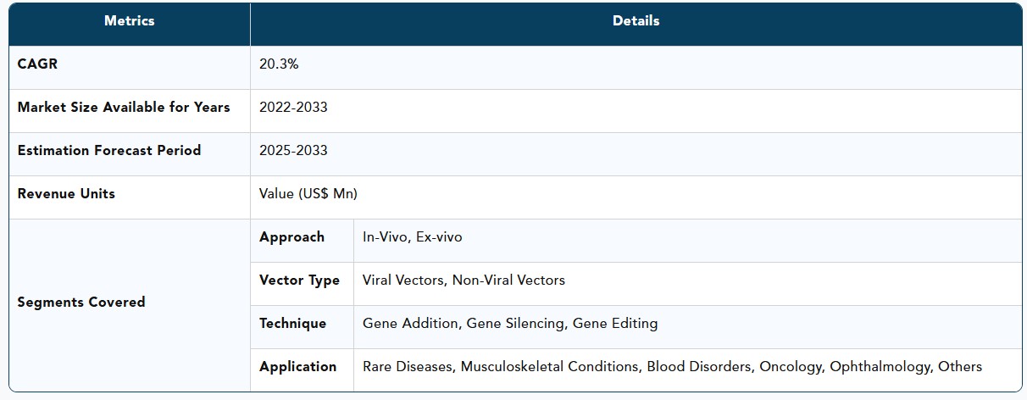Select the CAGR row label
This screenshot has height=400, width=1027.
(37, 64)
